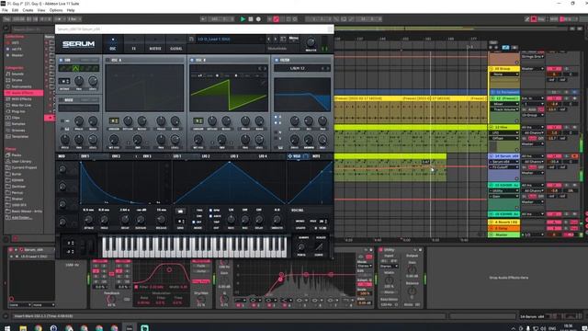Select the ENV 1 modulation tab

(x=85, y=156)
